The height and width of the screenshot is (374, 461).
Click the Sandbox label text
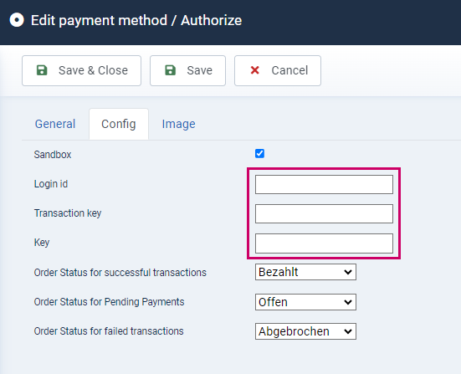point(53,155)
